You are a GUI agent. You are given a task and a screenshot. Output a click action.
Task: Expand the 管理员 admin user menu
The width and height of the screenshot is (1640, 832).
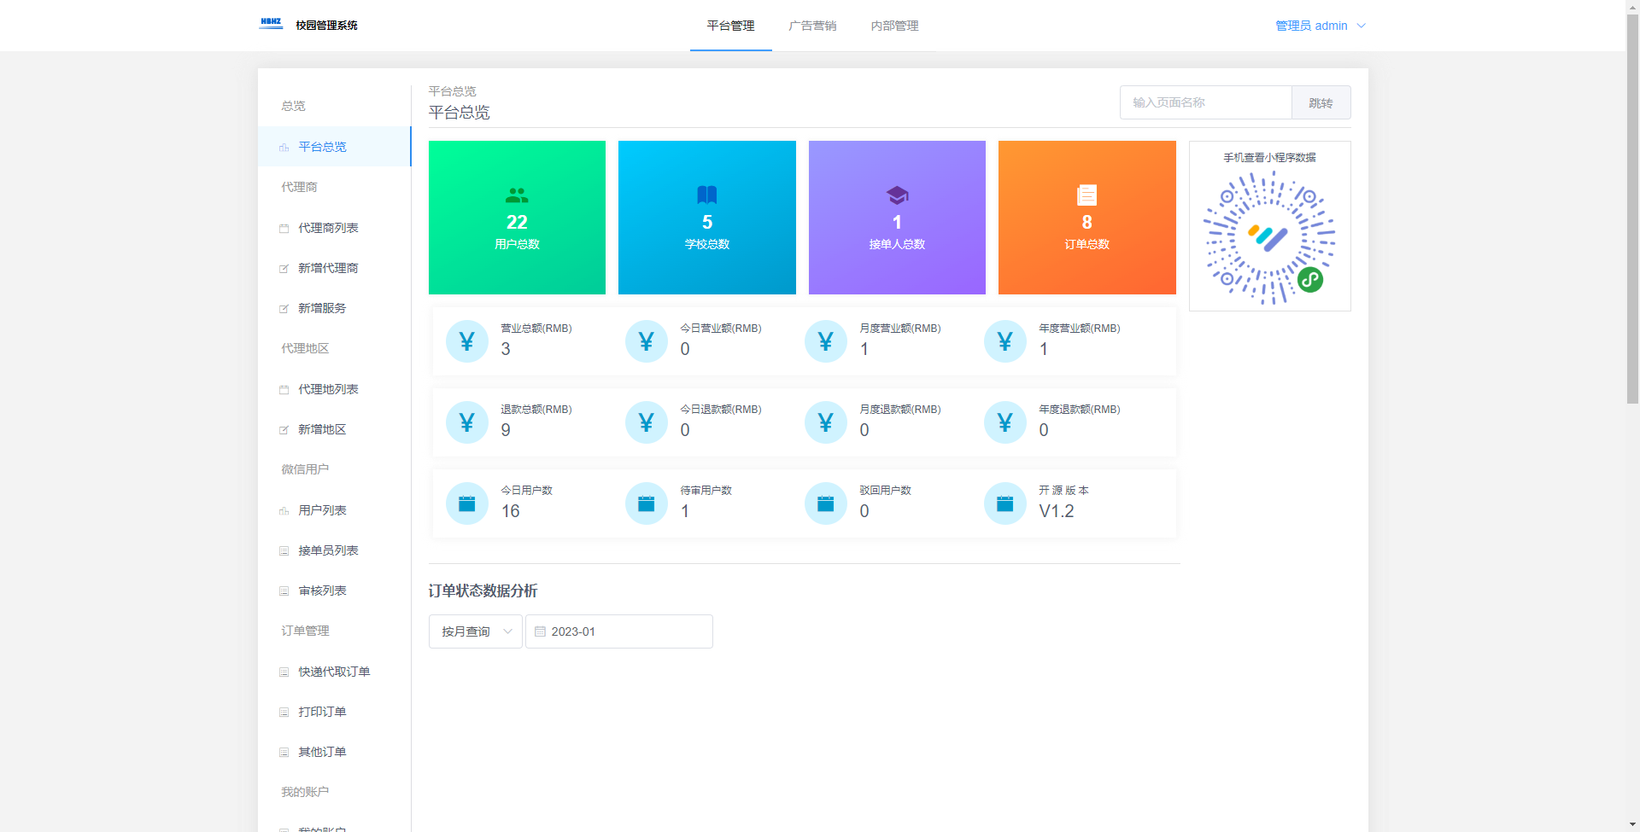(x=1320, y=26)
